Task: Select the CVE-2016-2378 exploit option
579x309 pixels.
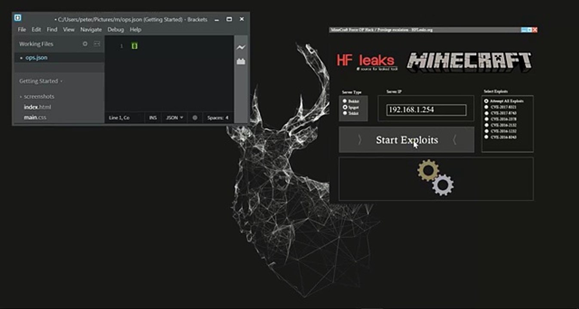Action: pos(486,119)
